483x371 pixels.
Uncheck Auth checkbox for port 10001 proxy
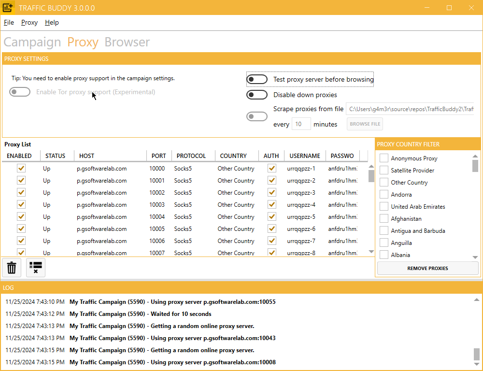click(x=272, y=180)
